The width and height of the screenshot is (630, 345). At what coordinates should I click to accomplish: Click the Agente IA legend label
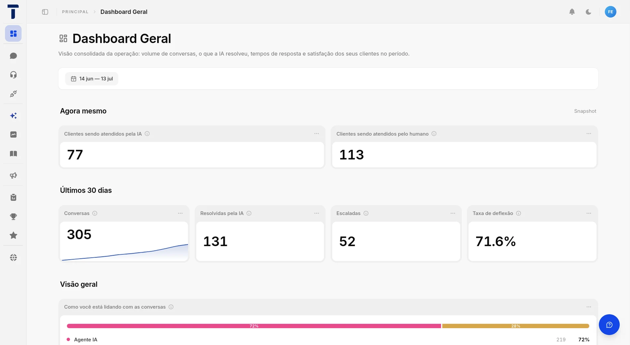tap(86, 339)
